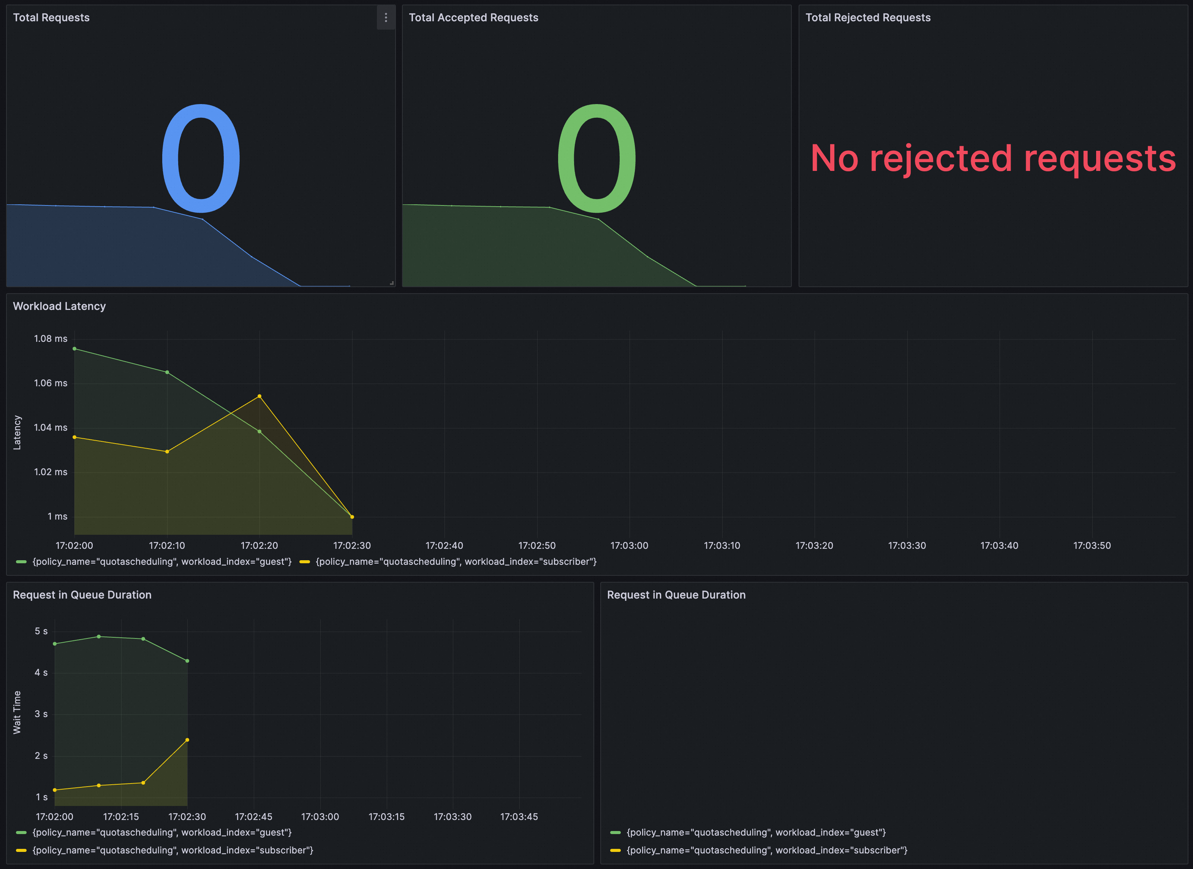The height and width of the screenshot is (869, 1193).
Task: Open the Workload Latency panel title menu
Action: [x=59, y=306]
